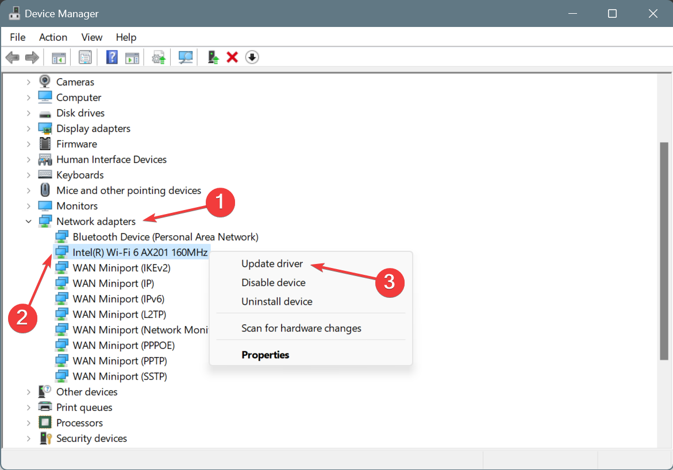Viewport: 673px width, 470px height.
Task: Click the Human Interface Devices icon
Action: click(45, 160)
